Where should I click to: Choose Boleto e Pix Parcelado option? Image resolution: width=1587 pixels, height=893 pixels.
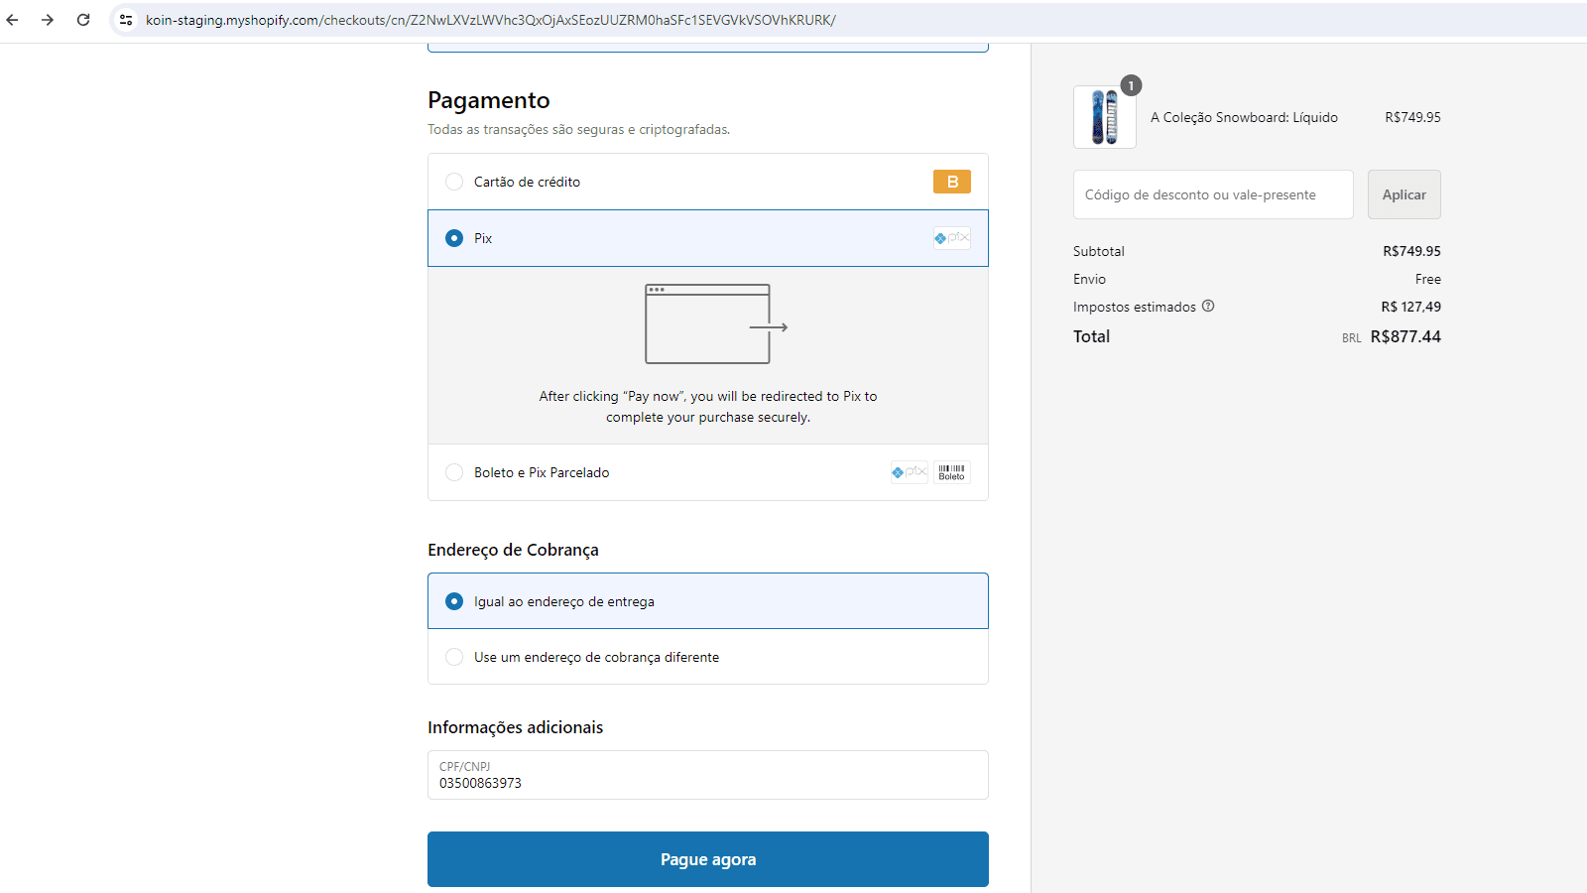click(x=454, y=472)
